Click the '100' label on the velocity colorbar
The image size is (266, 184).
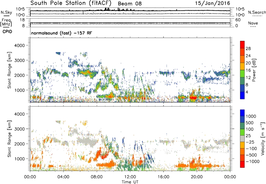pos(250,129)
